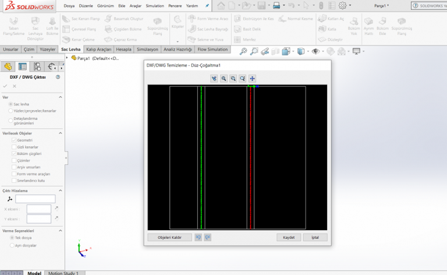Click the redo arrow in DXF cleanup dialog

[207, 237]
